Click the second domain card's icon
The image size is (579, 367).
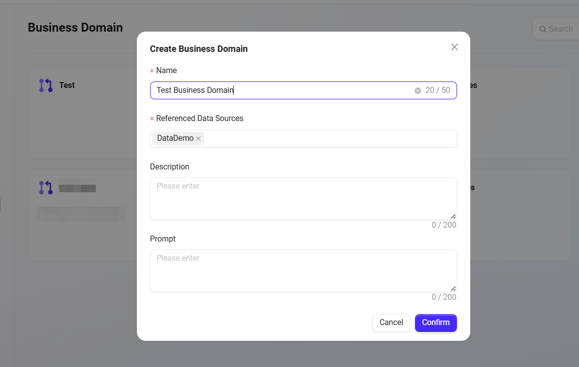[46, 188]
